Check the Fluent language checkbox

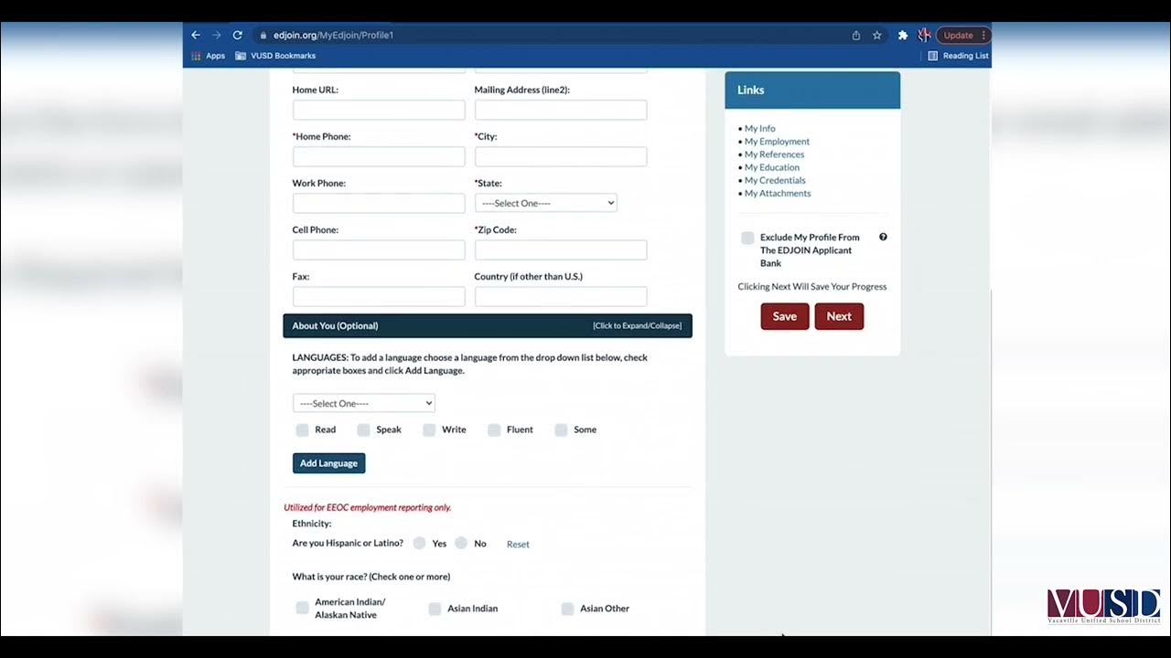point(494,430)
